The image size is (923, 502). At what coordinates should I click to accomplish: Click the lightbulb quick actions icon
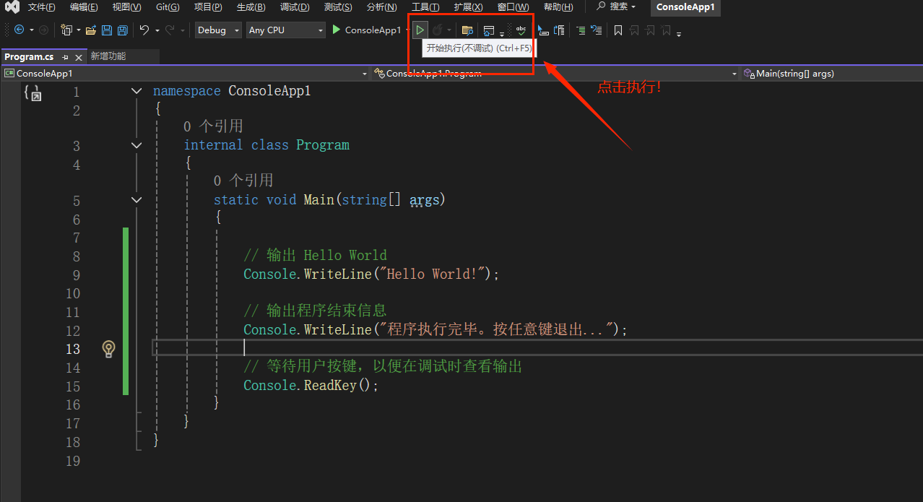[x=108, y=349]
